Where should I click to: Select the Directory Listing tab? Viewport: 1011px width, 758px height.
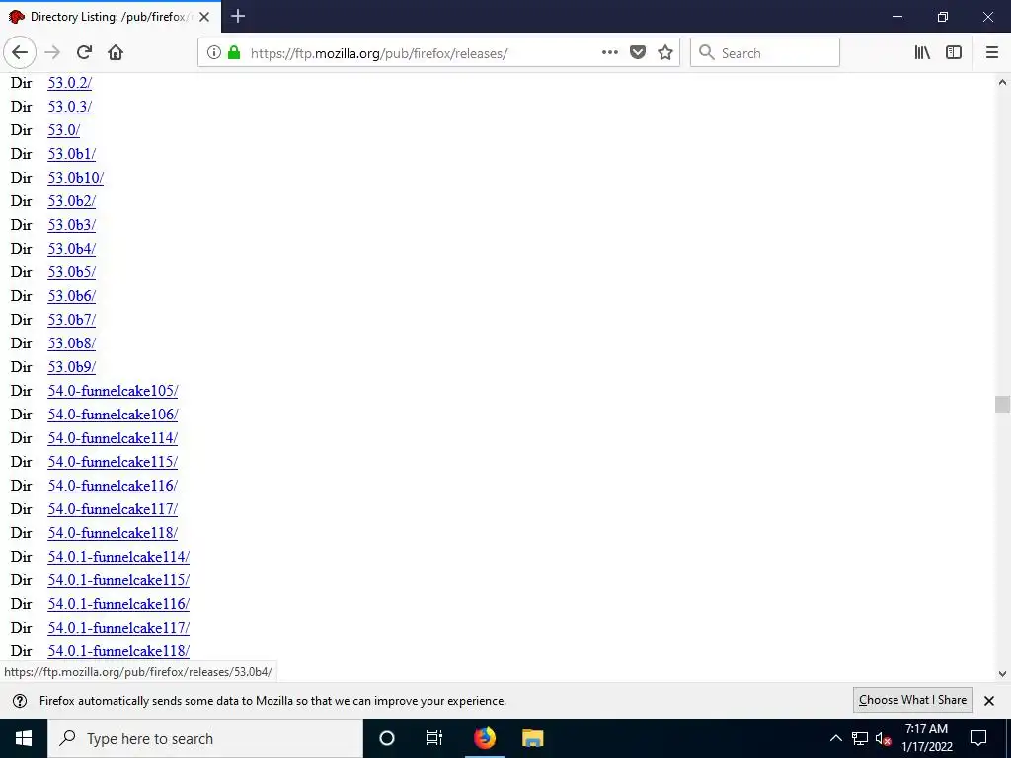coord(111,16)
